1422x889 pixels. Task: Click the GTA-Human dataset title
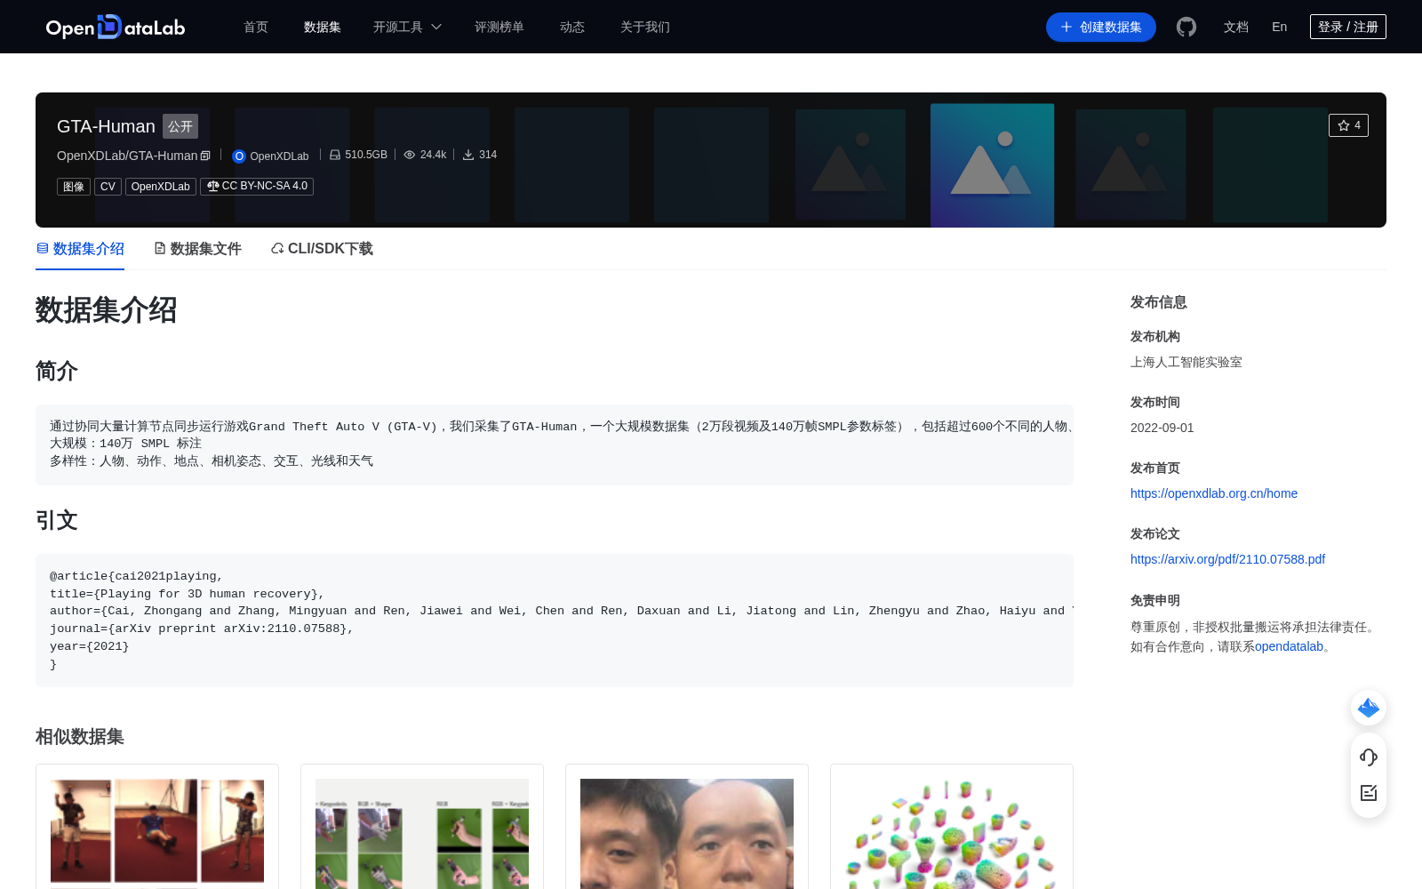[106, 126]
